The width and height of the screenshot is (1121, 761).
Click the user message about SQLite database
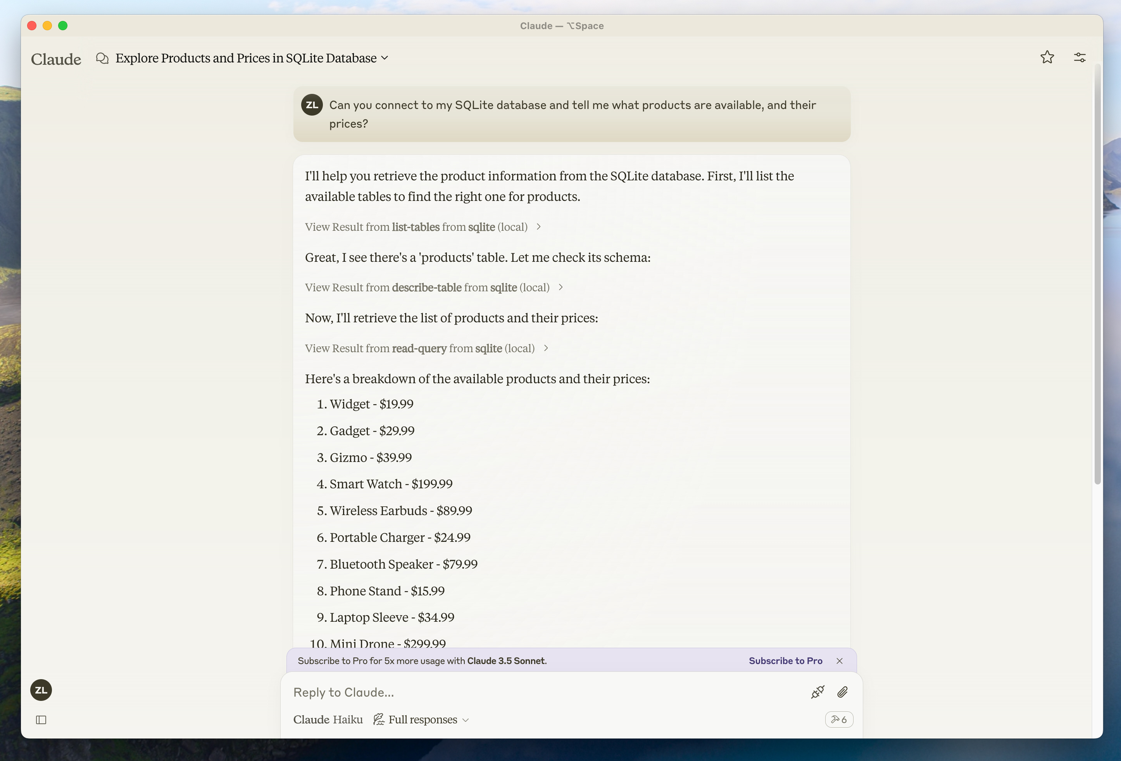(x=572, y=114)
